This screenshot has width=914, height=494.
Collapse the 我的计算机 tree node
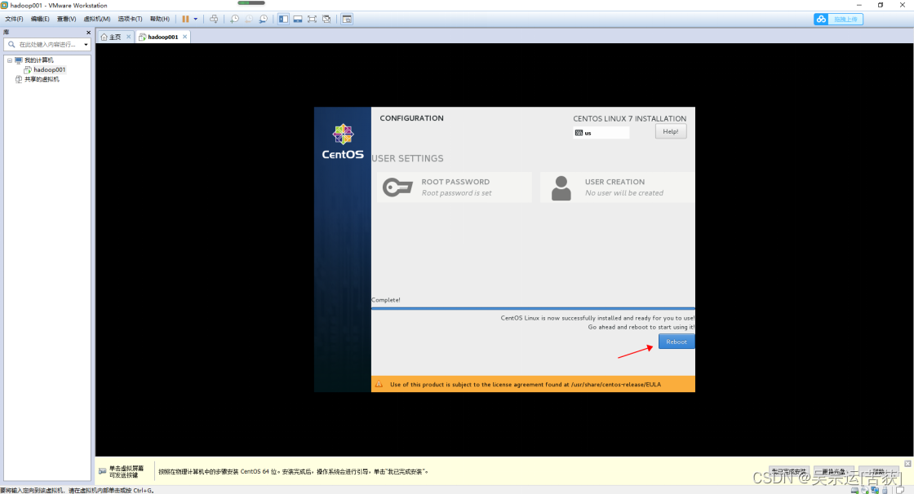coord(9,60)
